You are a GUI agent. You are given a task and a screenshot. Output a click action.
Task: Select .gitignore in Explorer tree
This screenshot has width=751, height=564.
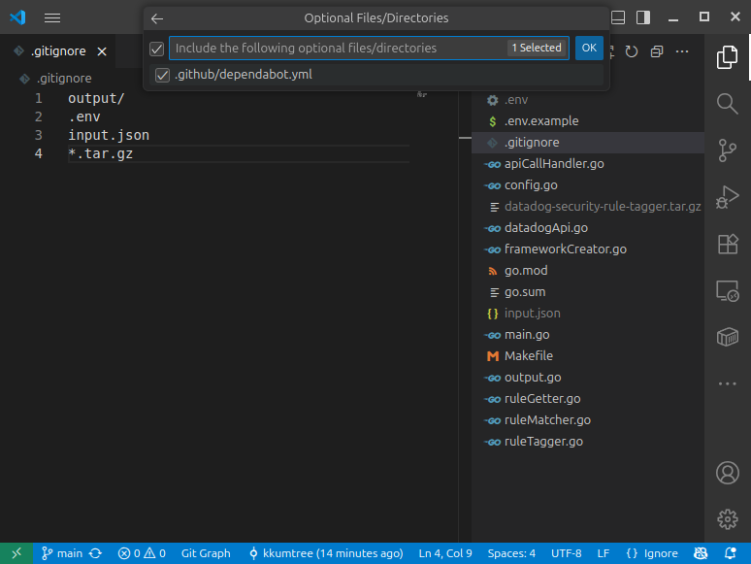(x=588, y=143)
